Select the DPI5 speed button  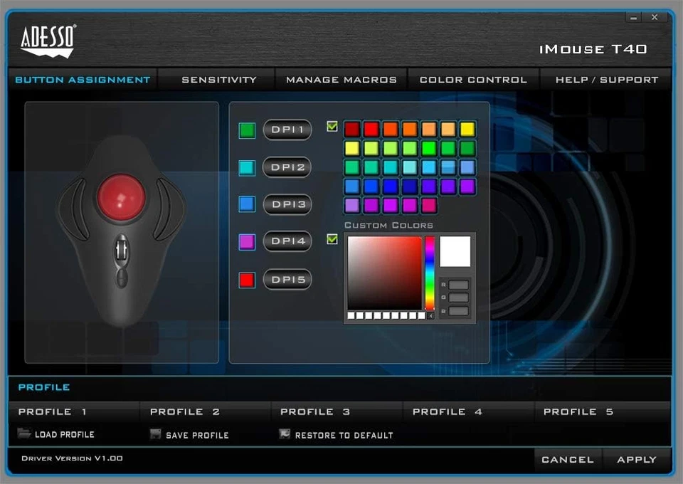pos(287,280)
